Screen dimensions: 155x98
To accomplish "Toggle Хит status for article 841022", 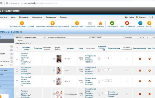I will [x=150, y=71].
